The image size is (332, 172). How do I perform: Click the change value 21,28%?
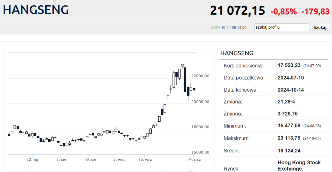(x=286, y=102)
